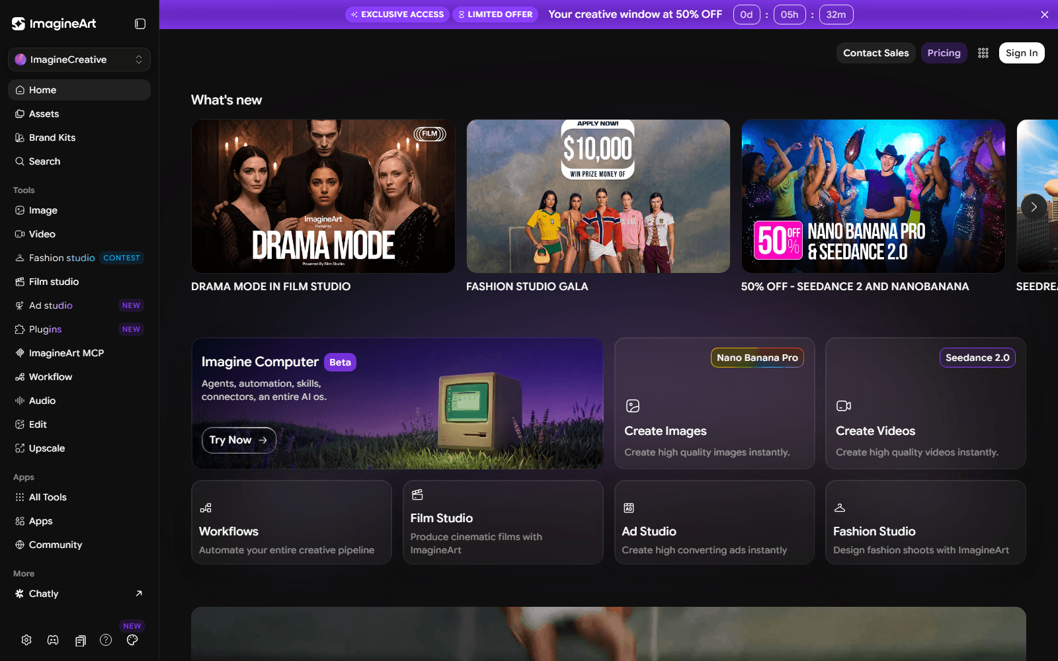Open Brand Kits in sidebar
The image size is (1058, 661).
[x=79, y=137]
